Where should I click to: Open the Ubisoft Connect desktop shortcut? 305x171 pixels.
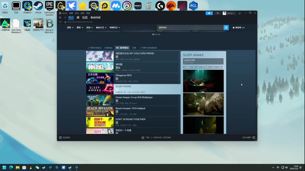(127, 6)
